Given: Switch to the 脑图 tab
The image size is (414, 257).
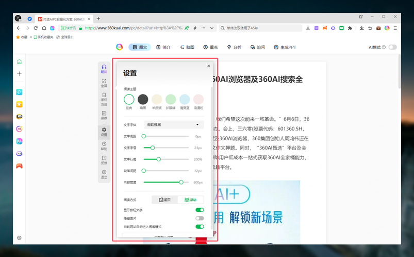Looking at the screenshot, I should (x=187, y=47).
